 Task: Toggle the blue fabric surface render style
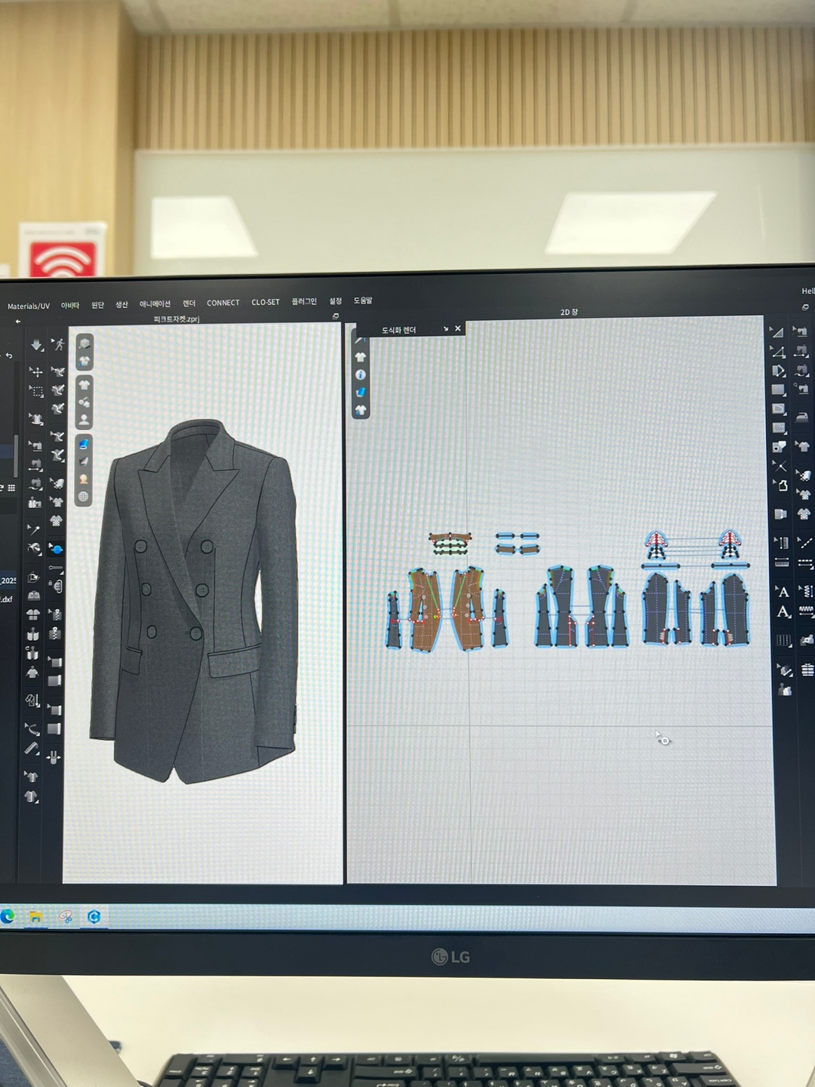[x=84, y=444]
